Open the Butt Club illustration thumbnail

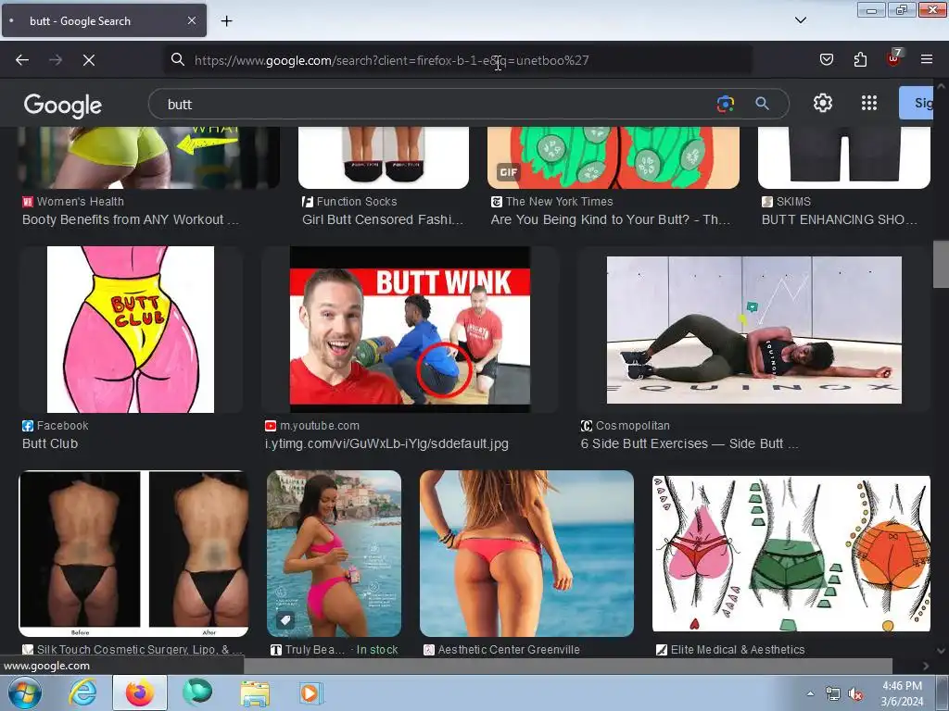(131, 330)
